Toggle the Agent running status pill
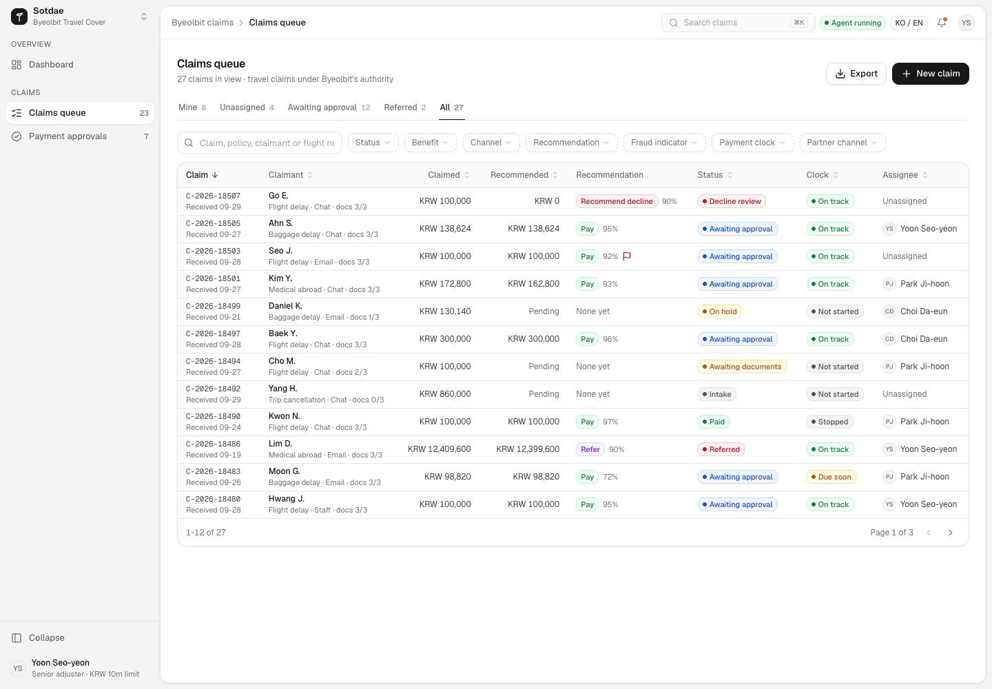Screen dimensions: 992x689 click(853, 23)
